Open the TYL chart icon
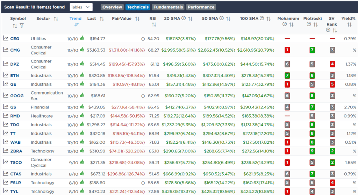Screen dimensions: 358x195 tap(6, 191)
